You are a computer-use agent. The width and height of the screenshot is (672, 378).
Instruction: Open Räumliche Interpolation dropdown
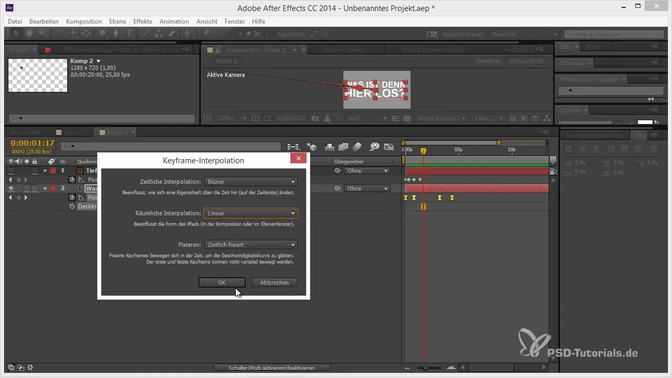(x=251, y=213)
